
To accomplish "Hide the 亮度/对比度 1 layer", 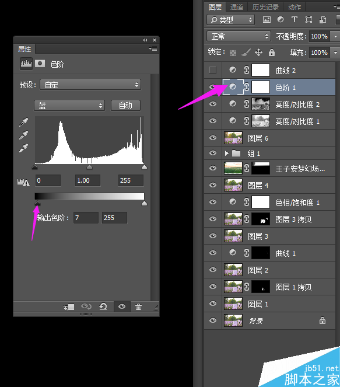I will [212, 121].
